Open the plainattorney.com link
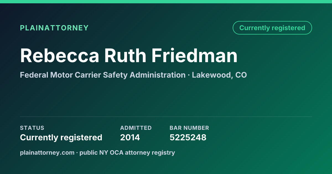Screen dimensions: 332x174 click(x=47, y=152)
